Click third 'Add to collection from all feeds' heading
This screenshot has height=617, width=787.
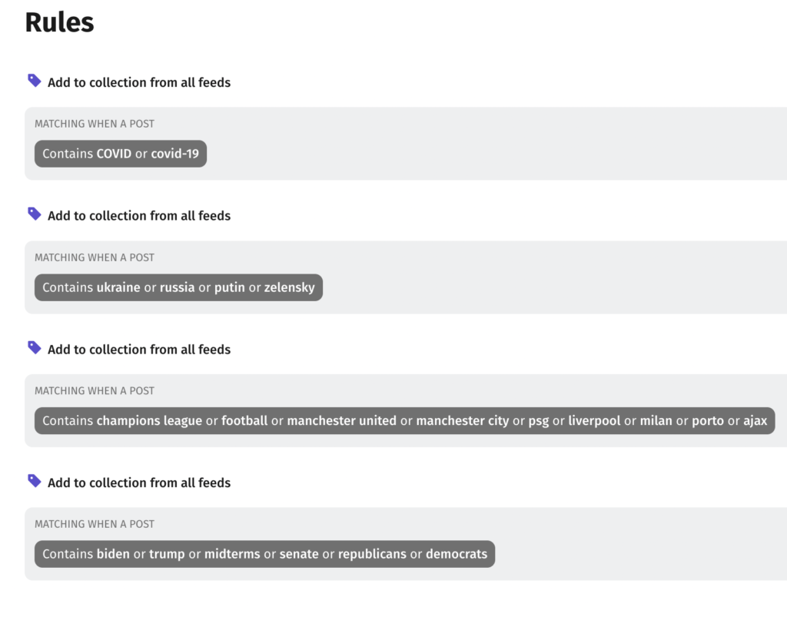tap(139, 350)
